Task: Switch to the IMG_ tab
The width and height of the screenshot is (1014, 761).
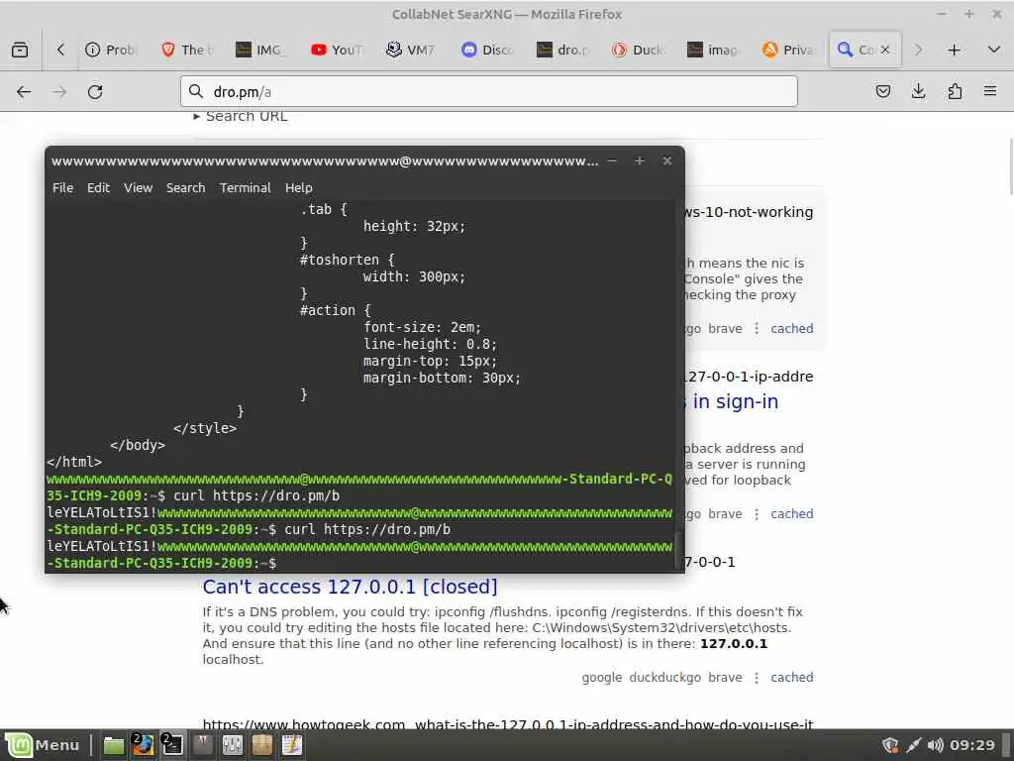Action: [261, 50]
